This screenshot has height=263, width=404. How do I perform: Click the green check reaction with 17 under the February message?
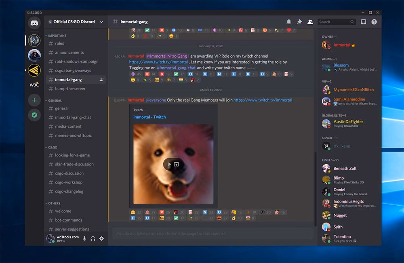pos(179,74)
